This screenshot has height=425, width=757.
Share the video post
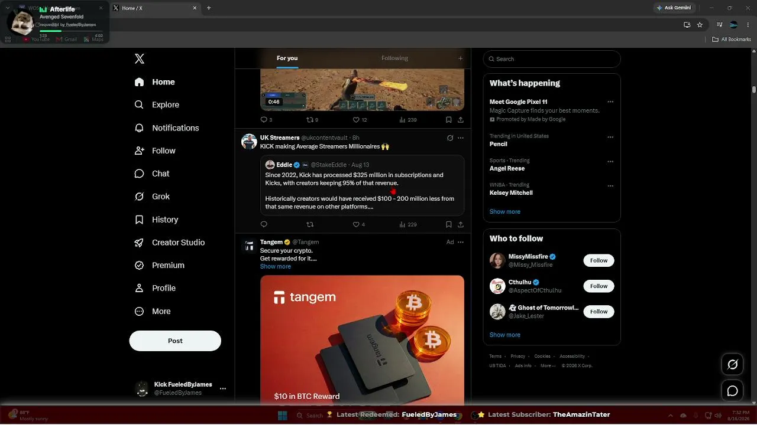point(461,120)
